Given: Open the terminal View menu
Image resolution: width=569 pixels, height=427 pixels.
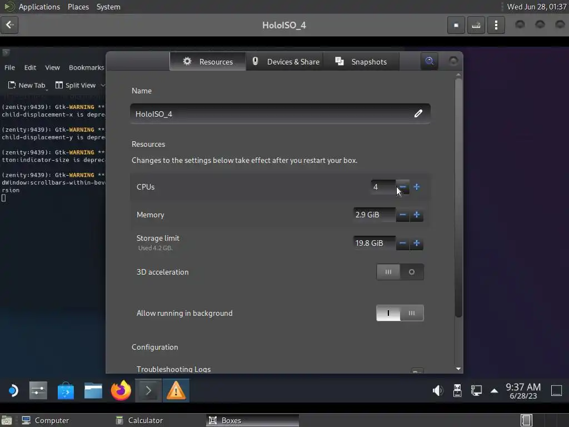Looking at the screenshot, I should pos(52,67).
